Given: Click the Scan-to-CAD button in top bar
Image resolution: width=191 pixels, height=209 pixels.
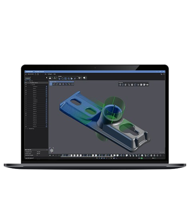Looking at the screenshot, I should [30, 74].
